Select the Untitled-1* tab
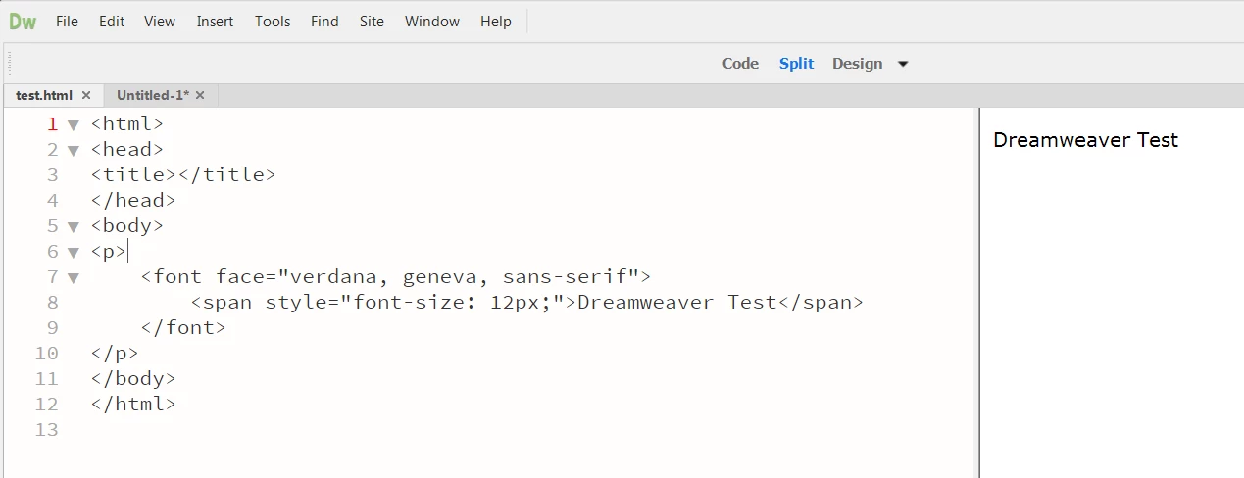Image resolution: width=1244 pixels, height=478 pixels. point(153,95)
